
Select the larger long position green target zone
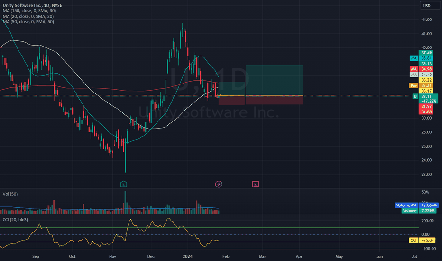click(275, 80)
